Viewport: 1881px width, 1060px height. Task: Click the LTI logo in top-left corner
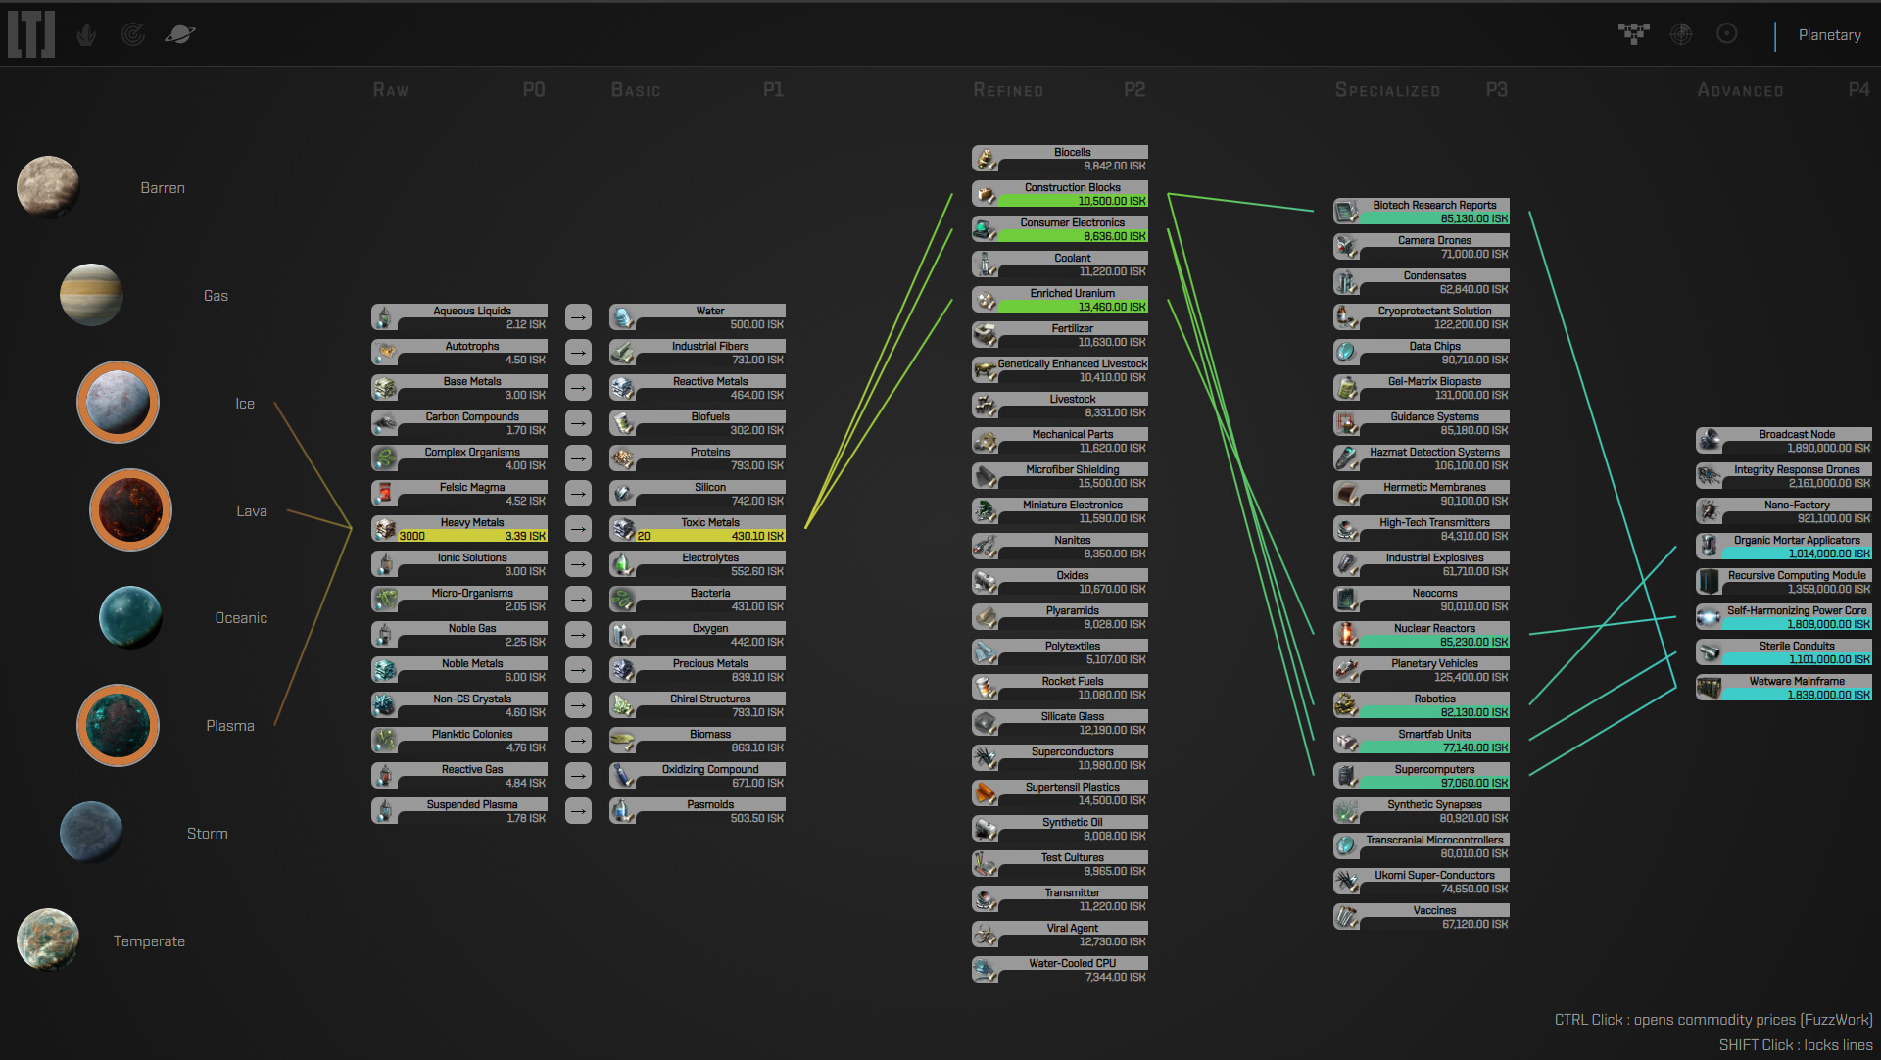(x=31, y=34)
